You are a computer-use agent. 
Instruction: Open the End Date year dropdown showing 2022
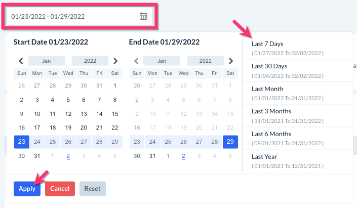click(205, 61)
